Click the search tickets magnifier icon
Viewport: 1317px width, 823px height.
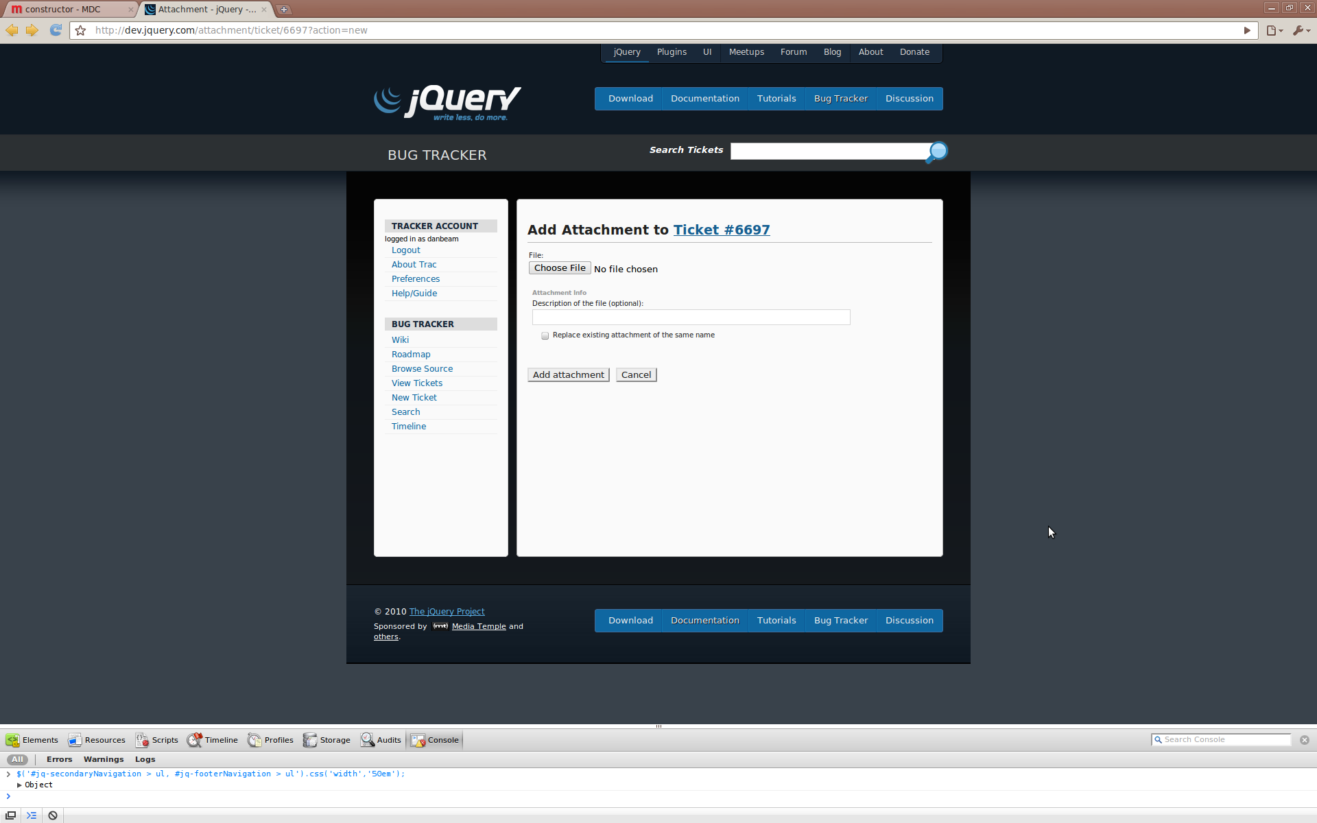937,152
